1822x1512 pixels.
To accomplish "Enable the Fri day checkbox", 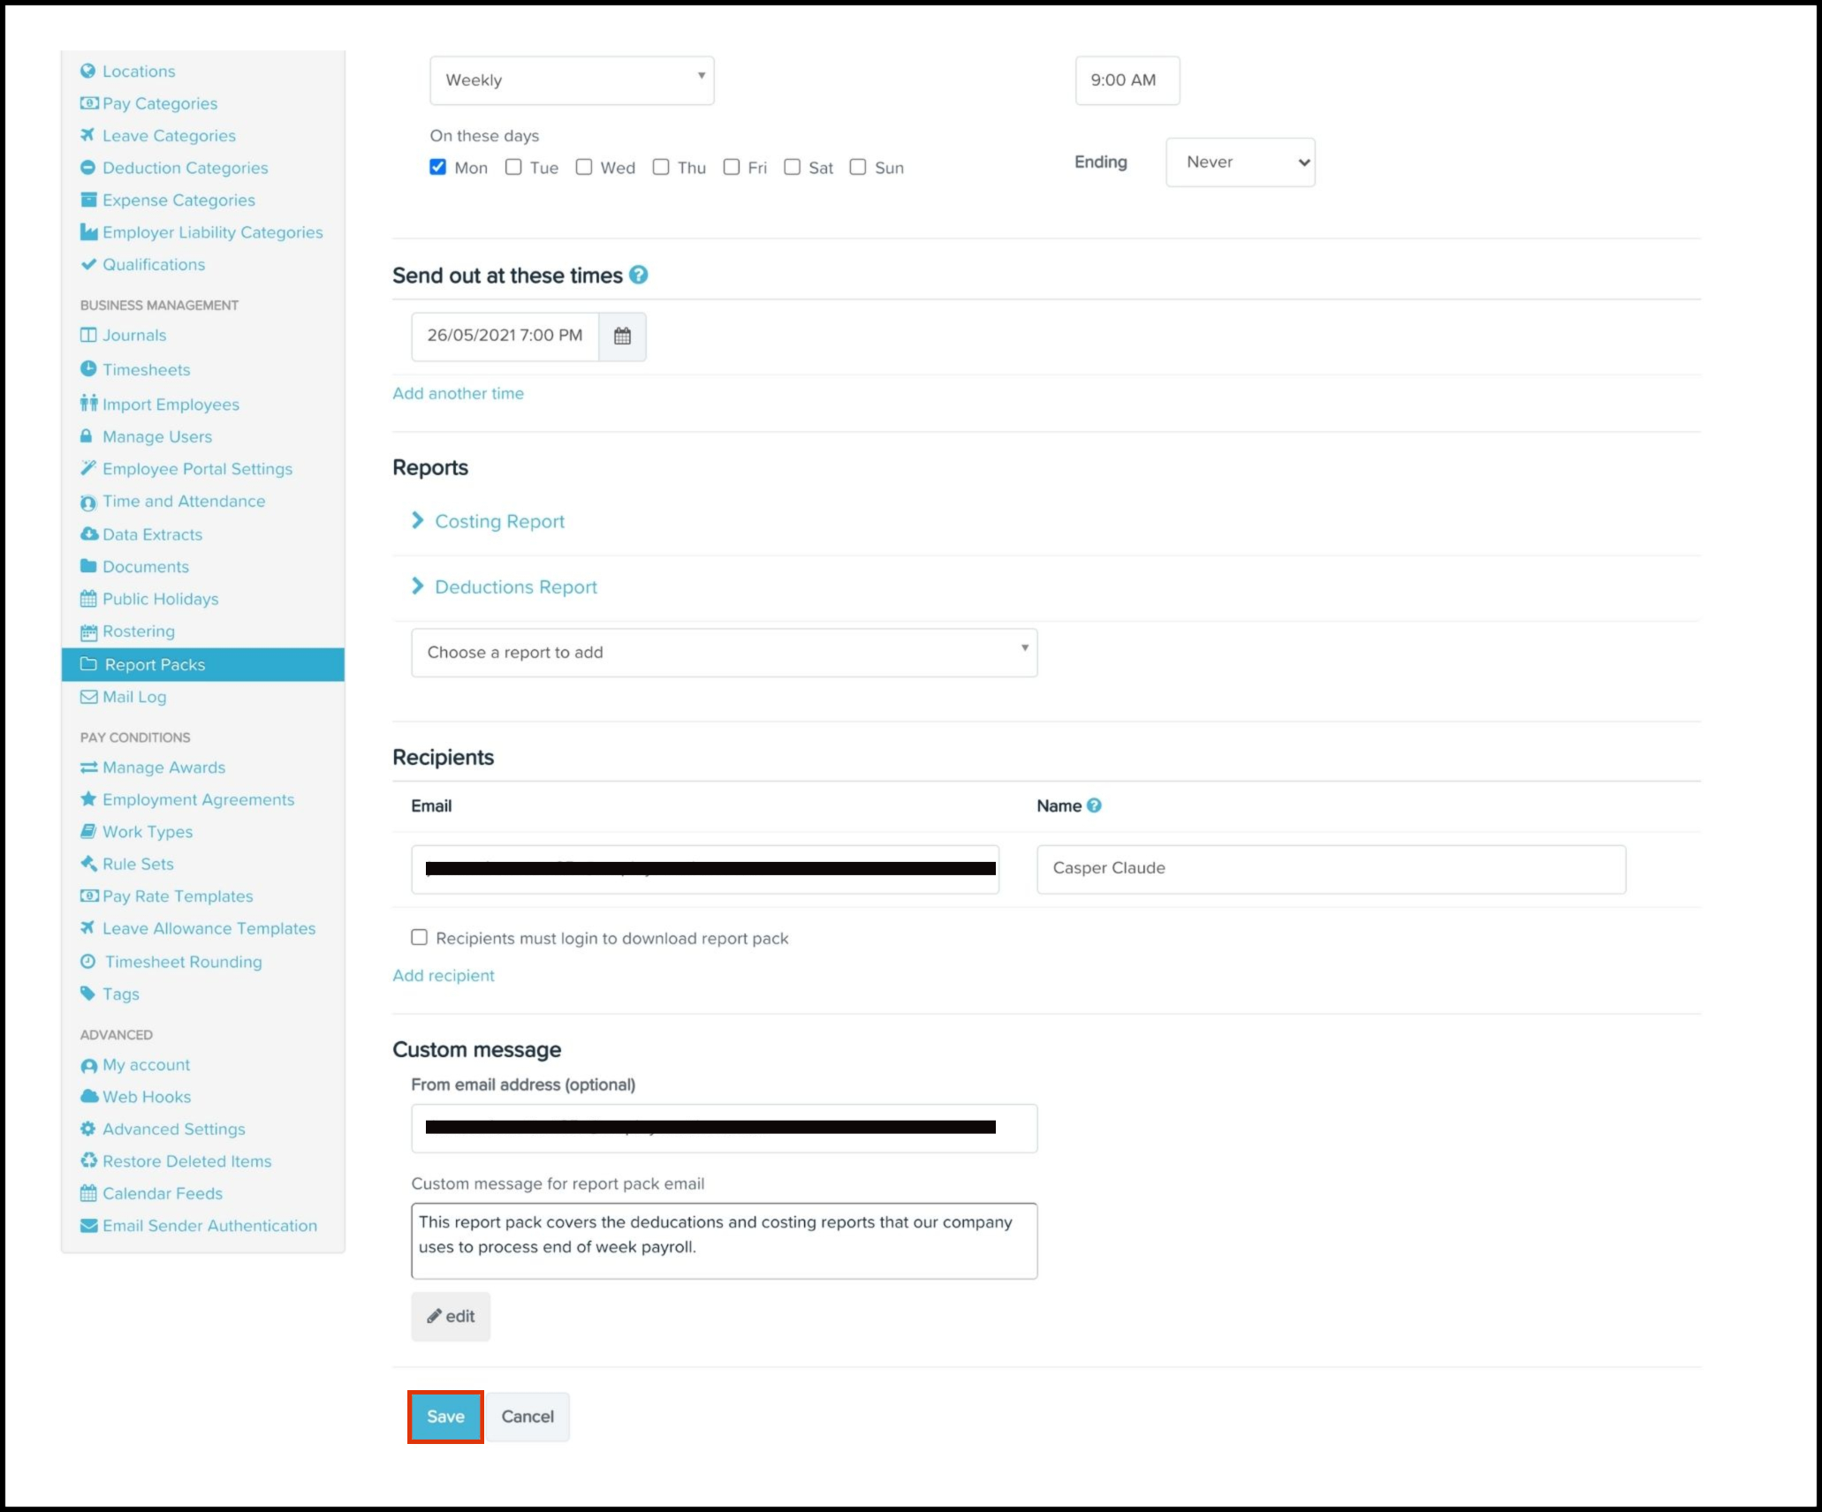I will [731, 167].
